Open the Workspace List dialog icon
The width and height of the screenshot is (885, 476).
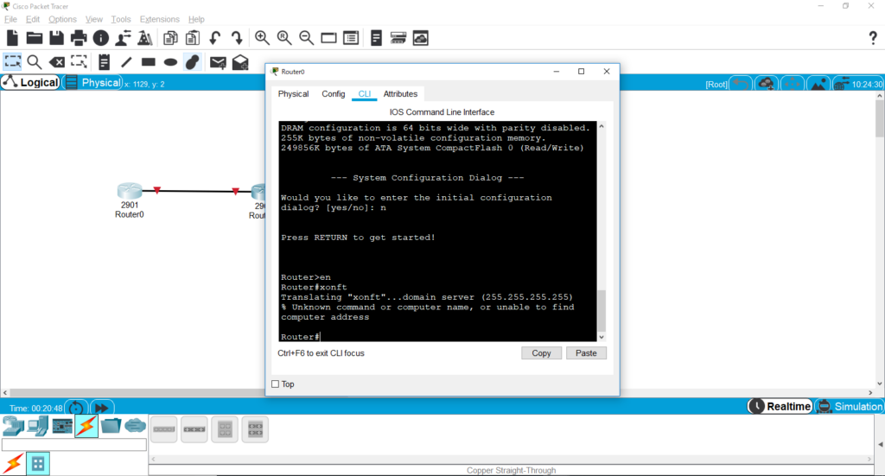click(x=351, y=38)
